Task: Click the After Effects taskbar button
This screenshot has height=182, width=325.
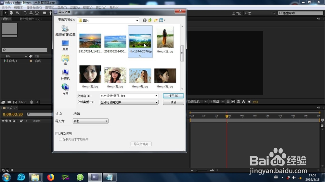Action: 95,177
